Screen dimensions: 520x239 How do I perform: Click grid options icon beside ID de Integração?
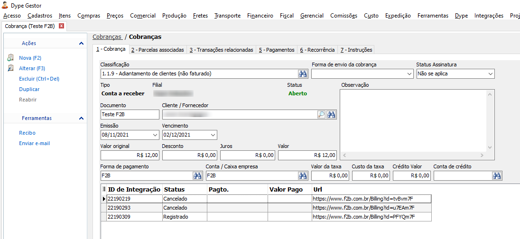[x=103, y=189]
